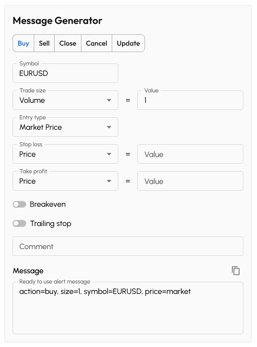Select the Volume option in Trade size
257x347 pixels.
click(55, 100)
